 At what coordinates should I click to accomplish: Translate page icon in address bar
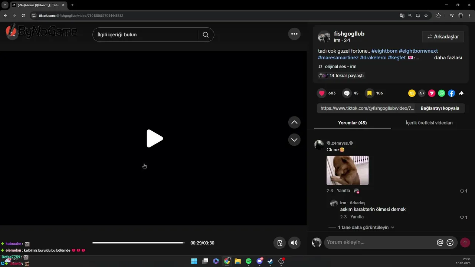[x=402, y=16]
